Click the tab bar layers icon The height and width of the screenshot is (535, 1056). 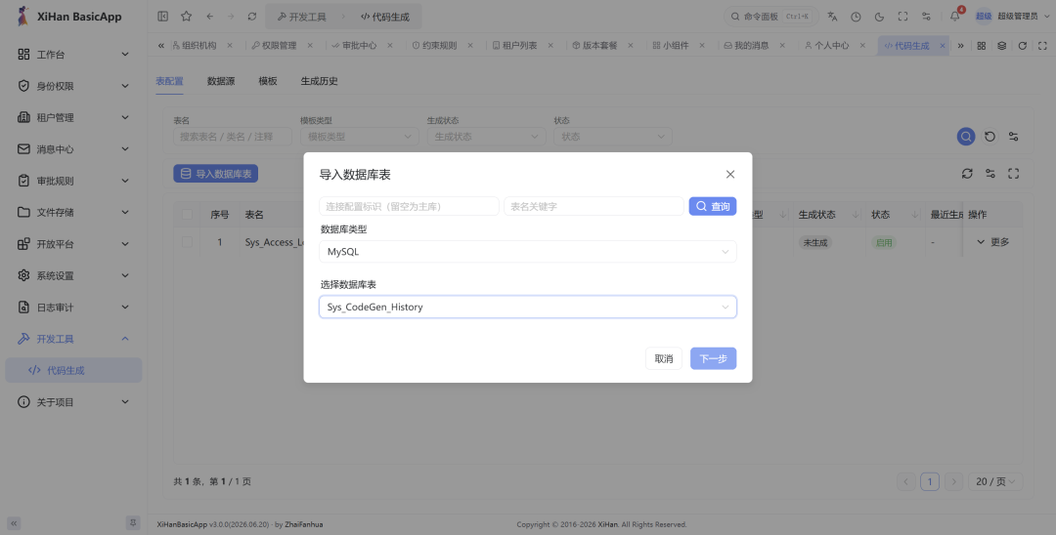(1001, 46)
